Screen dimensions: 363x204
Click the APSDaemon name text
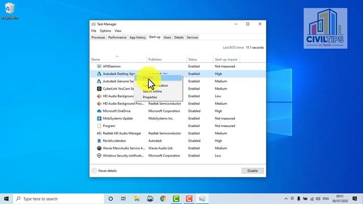pos(112,66)
